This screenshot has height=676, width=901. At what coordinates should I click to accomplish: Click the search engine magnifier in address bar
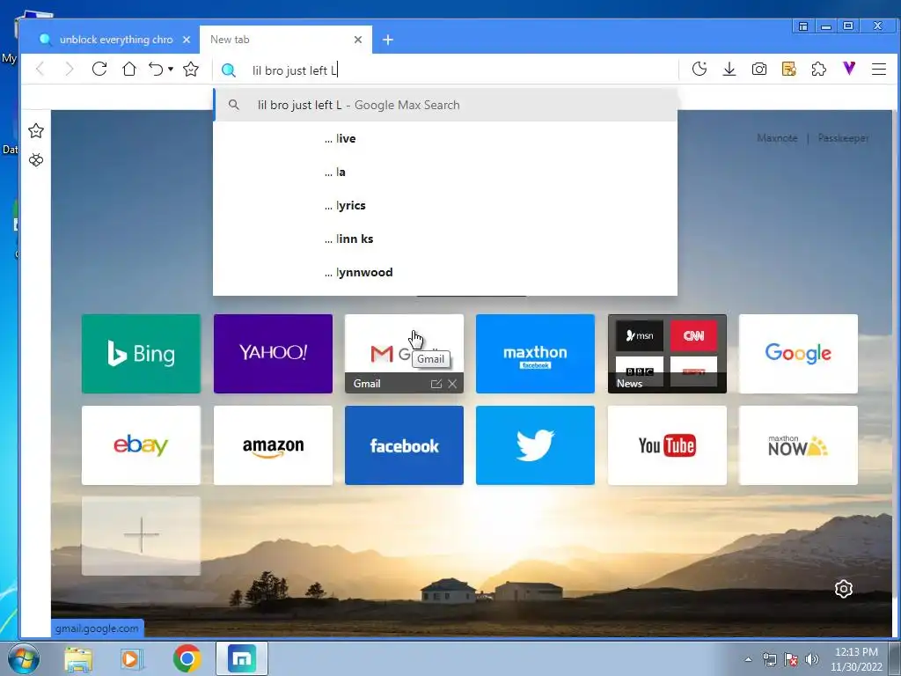[x=229, y=70]
